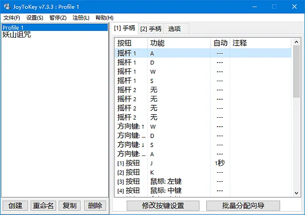305x215 pixels.
Task: Select the 摇杆 1 row mapped to W
Action: [x=203, y=72]
